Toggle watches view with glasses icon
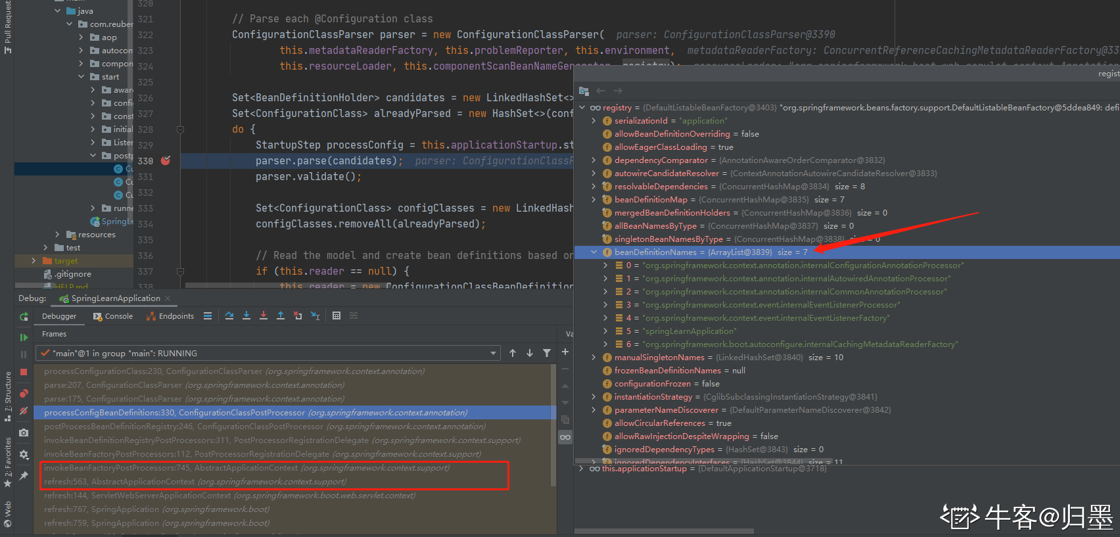 [565, 437]
